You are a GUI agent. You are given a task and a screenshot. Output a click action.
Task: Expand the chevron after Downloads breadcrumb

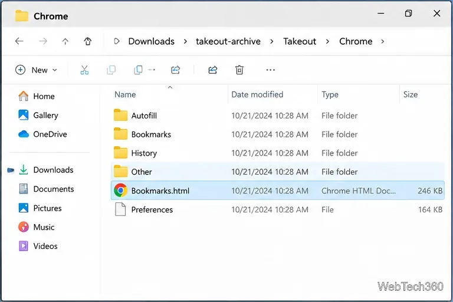coord(185,42)
